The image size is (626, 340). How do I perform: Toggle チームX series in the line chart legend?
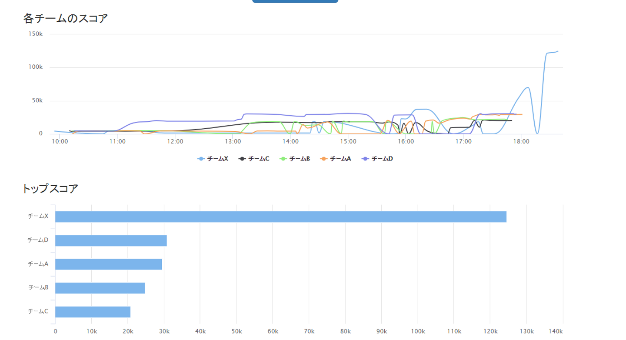click(213, 159)
